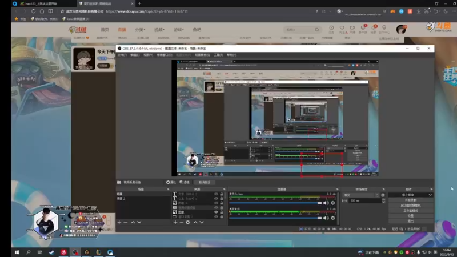Open Douyu history clock icon
Screen dimensions: 457x257
[x=331, y=28]
